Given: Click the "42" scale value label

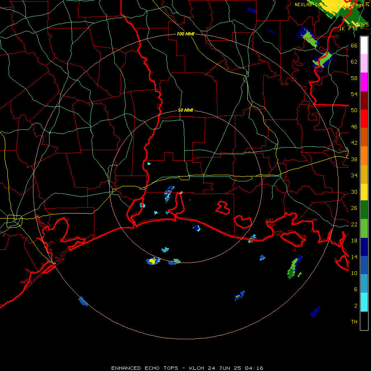Looking at the screenshot, I should coord(354,143).
